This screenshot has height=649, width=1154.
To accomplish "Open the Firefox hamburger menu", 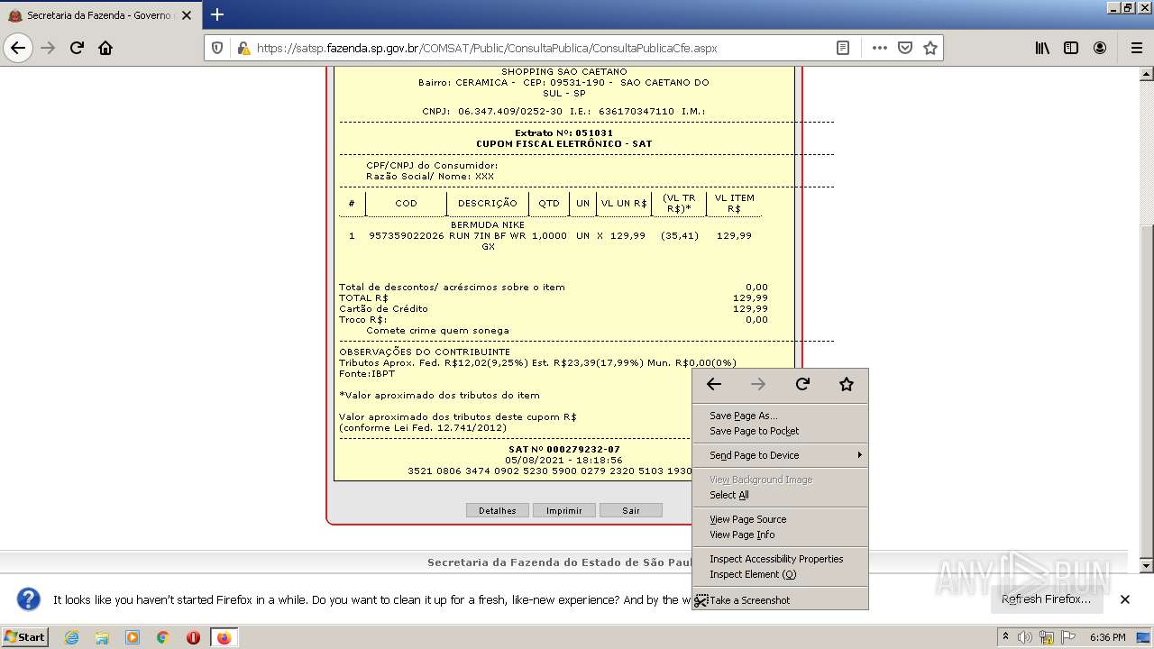I will [1136, 48].
